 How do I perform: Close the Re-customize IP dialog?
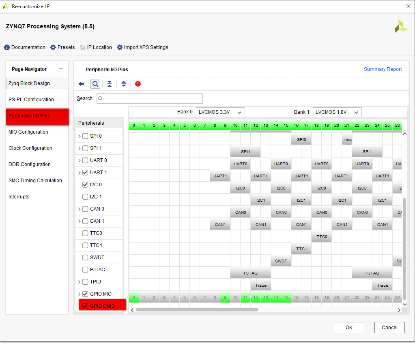(409, 6)
